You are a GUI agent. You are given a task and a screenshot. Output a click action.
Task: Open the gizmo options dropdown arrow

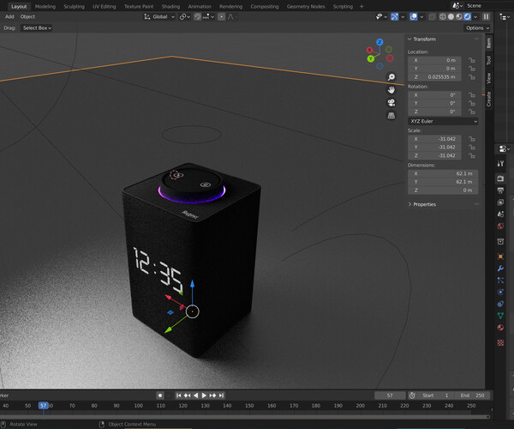[403, 17]
